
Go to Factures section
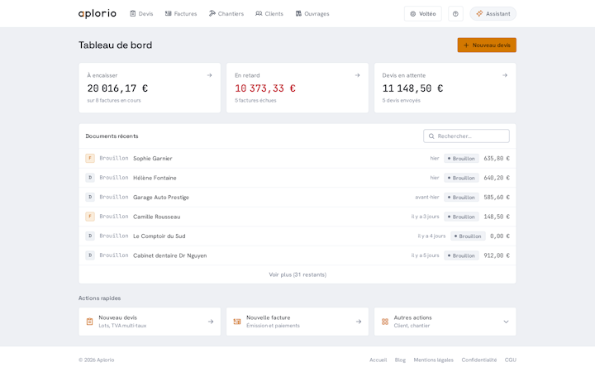pos(181,14)
